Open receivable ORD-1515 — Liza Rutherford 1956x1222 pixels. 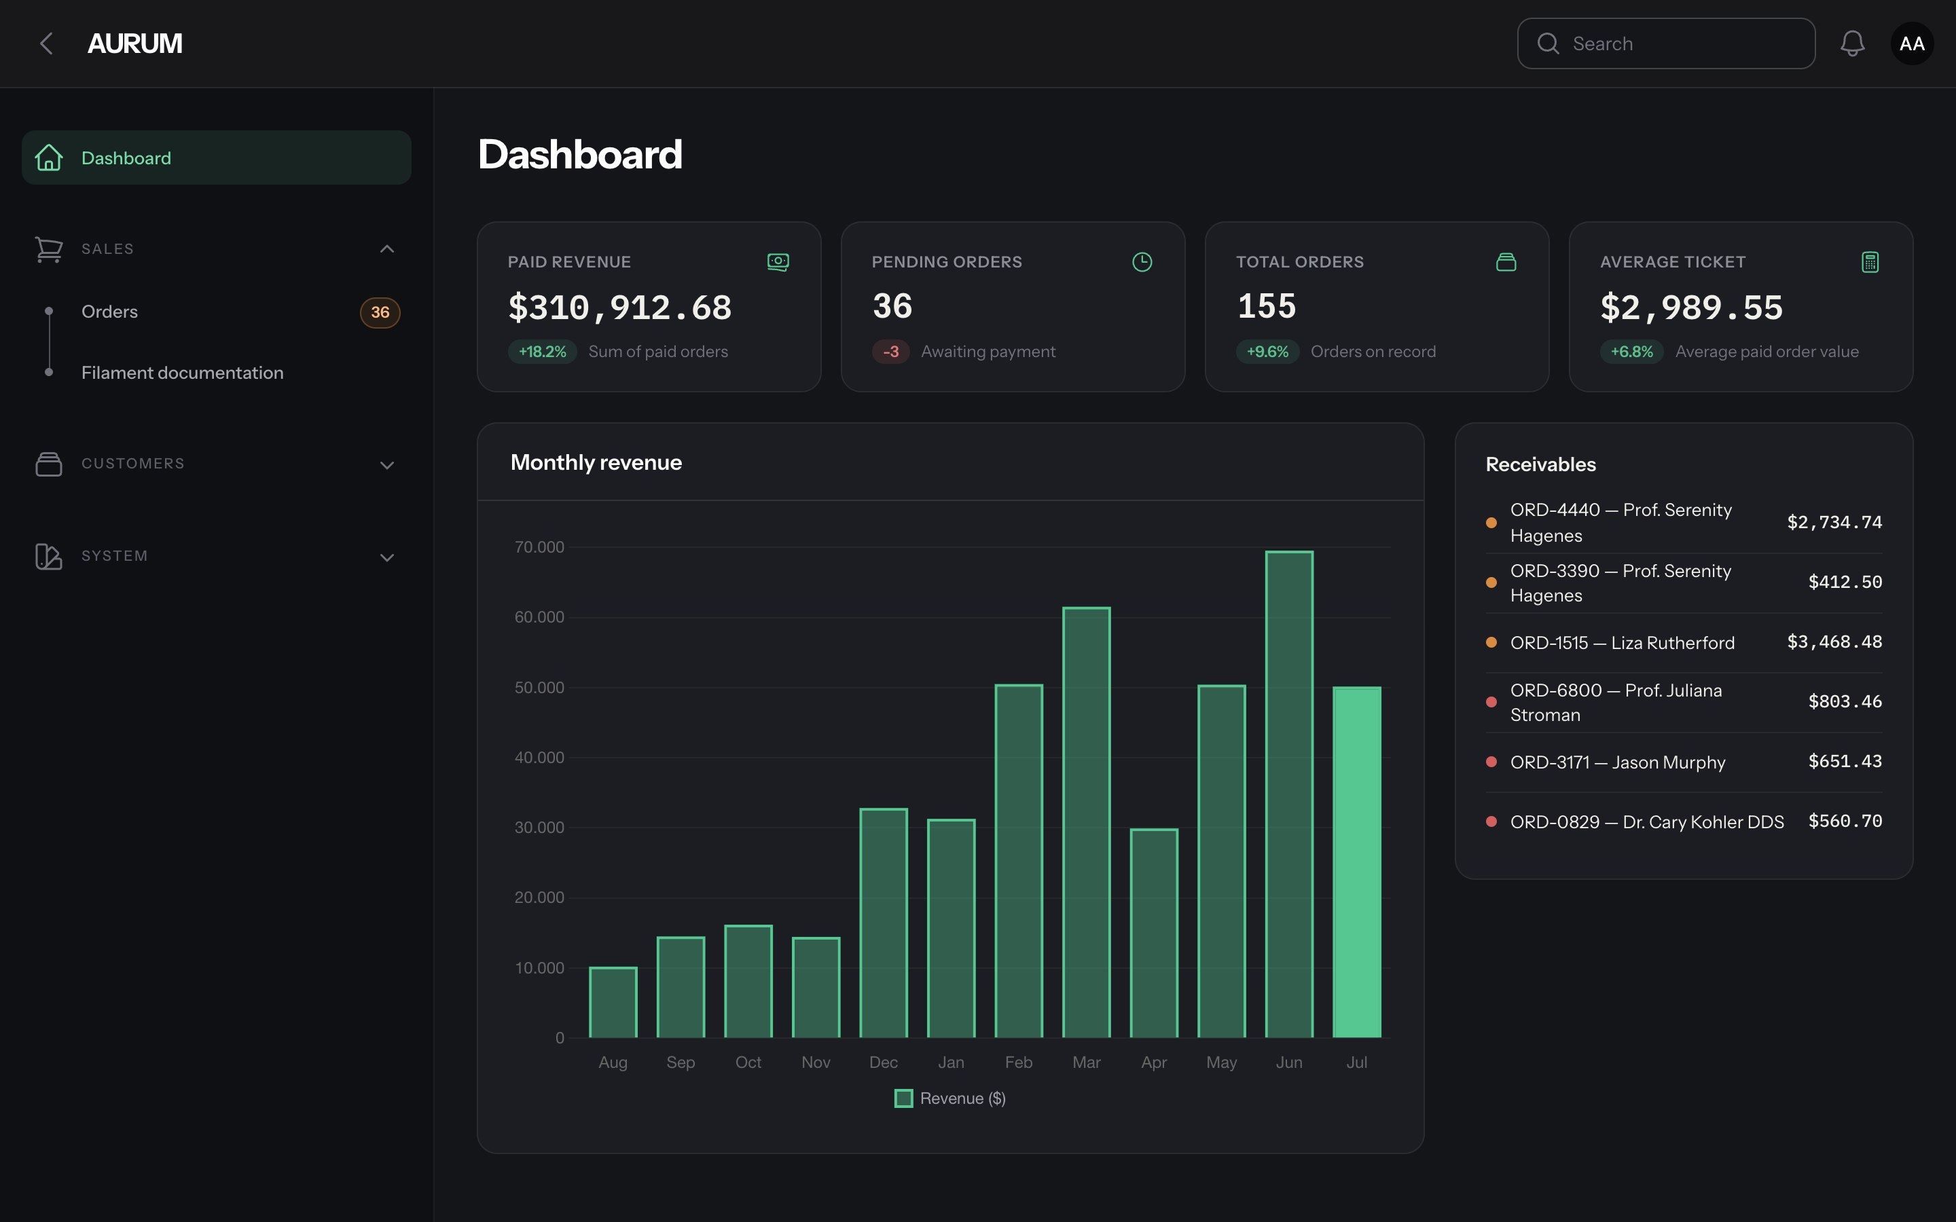click(1684, 642)
